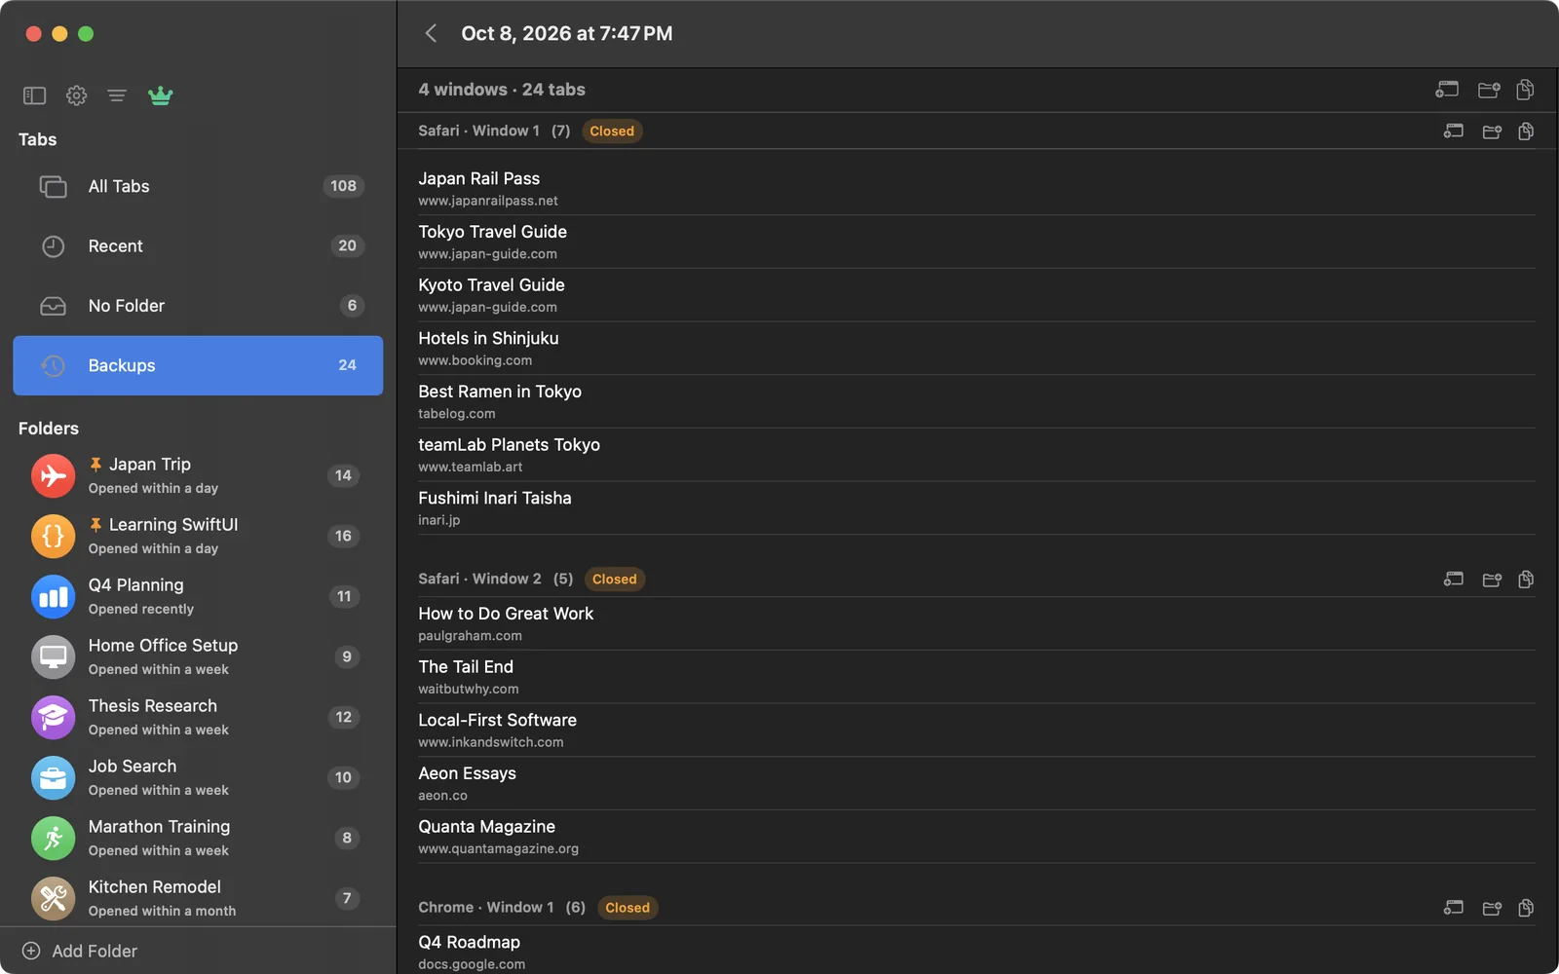Screen dimensions: 1559x974
Task: Open the Quanta Magazine tab entry
Action: 976,837
